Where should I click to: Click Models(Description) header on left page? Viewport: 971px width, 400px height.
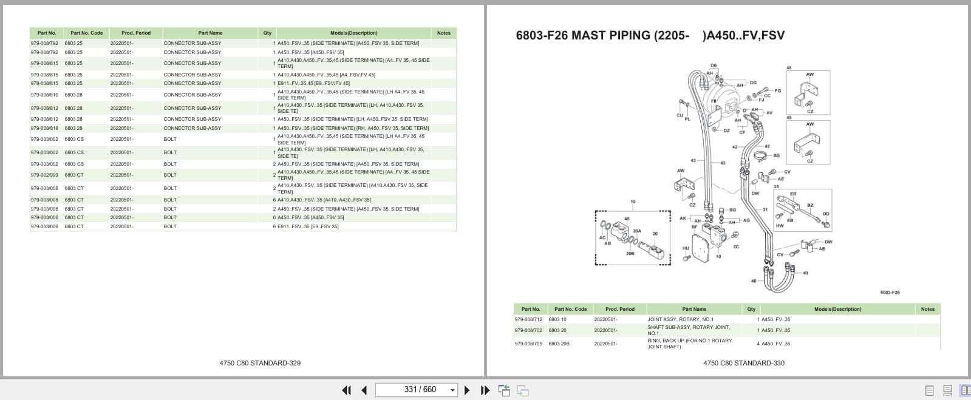point(353,33)
